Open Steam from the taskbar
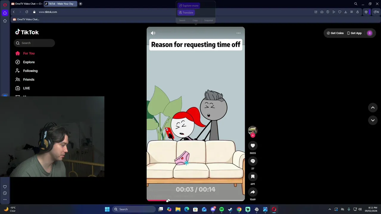 (230, 209)
